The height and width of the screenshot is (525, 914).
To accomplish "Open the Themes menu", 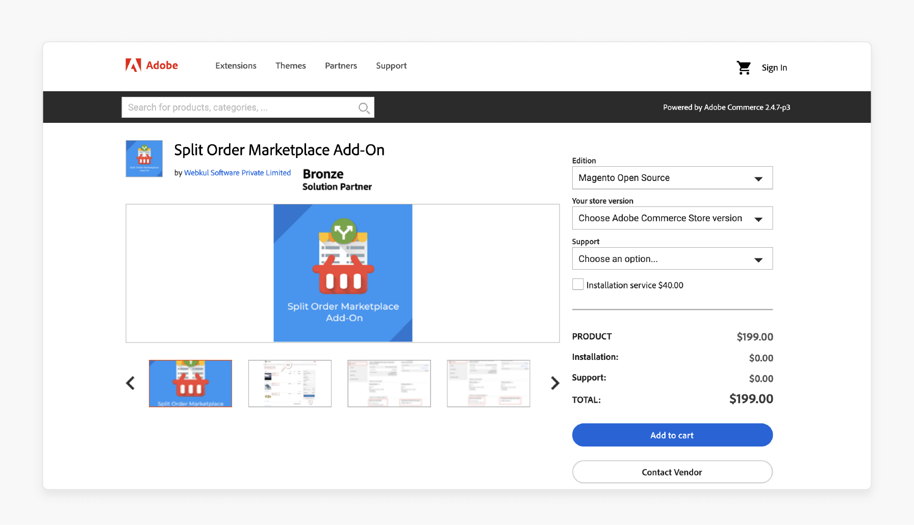I will coord(291,66).
